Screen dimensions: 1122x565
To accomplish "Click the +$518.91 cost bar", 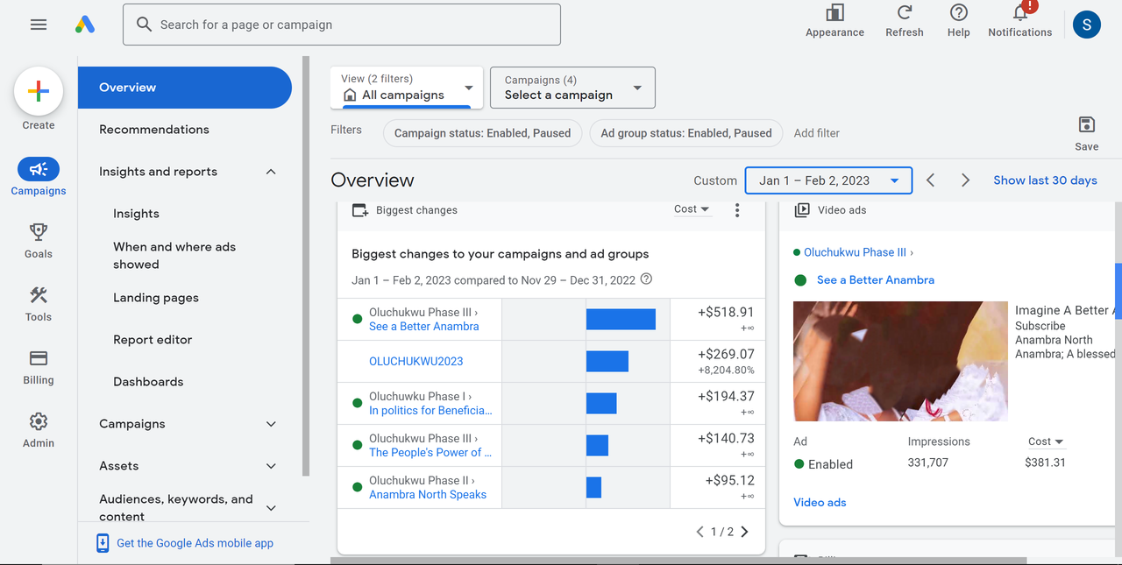I will (x=621, y=319).
